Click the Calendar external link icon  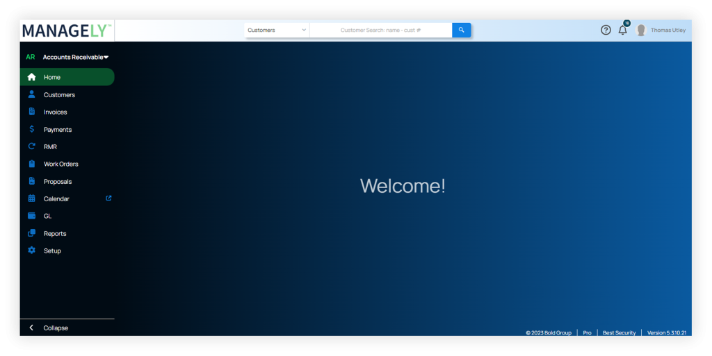108,198
